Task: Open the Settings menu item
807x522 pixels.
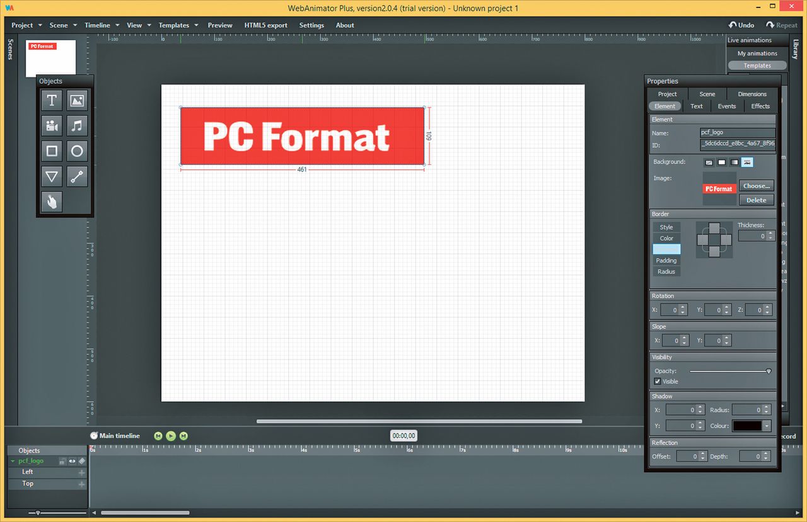Action: coord(311,25)
